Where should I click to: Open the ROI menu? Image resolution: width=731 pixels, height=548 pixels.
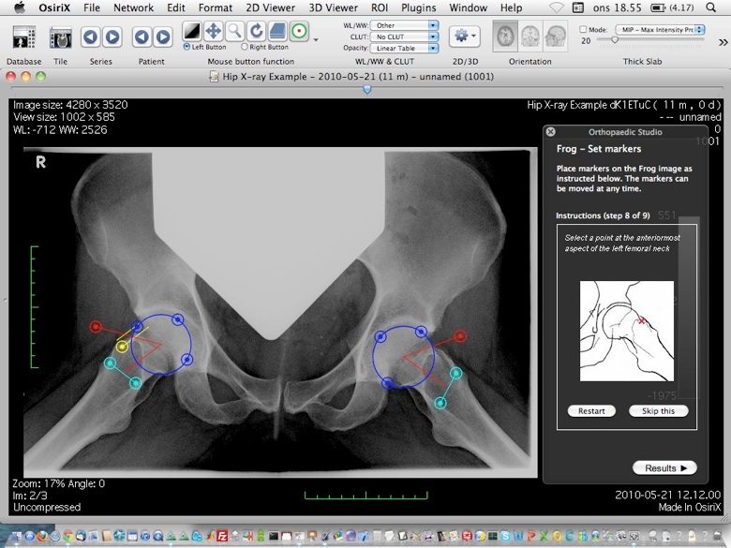[380, 7]
